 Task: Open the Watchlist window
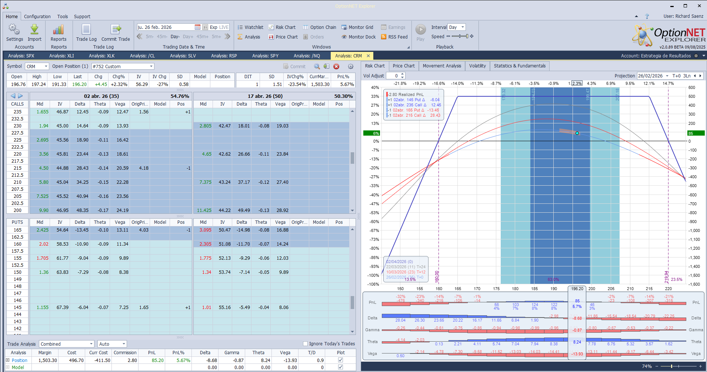pos(250,27)
